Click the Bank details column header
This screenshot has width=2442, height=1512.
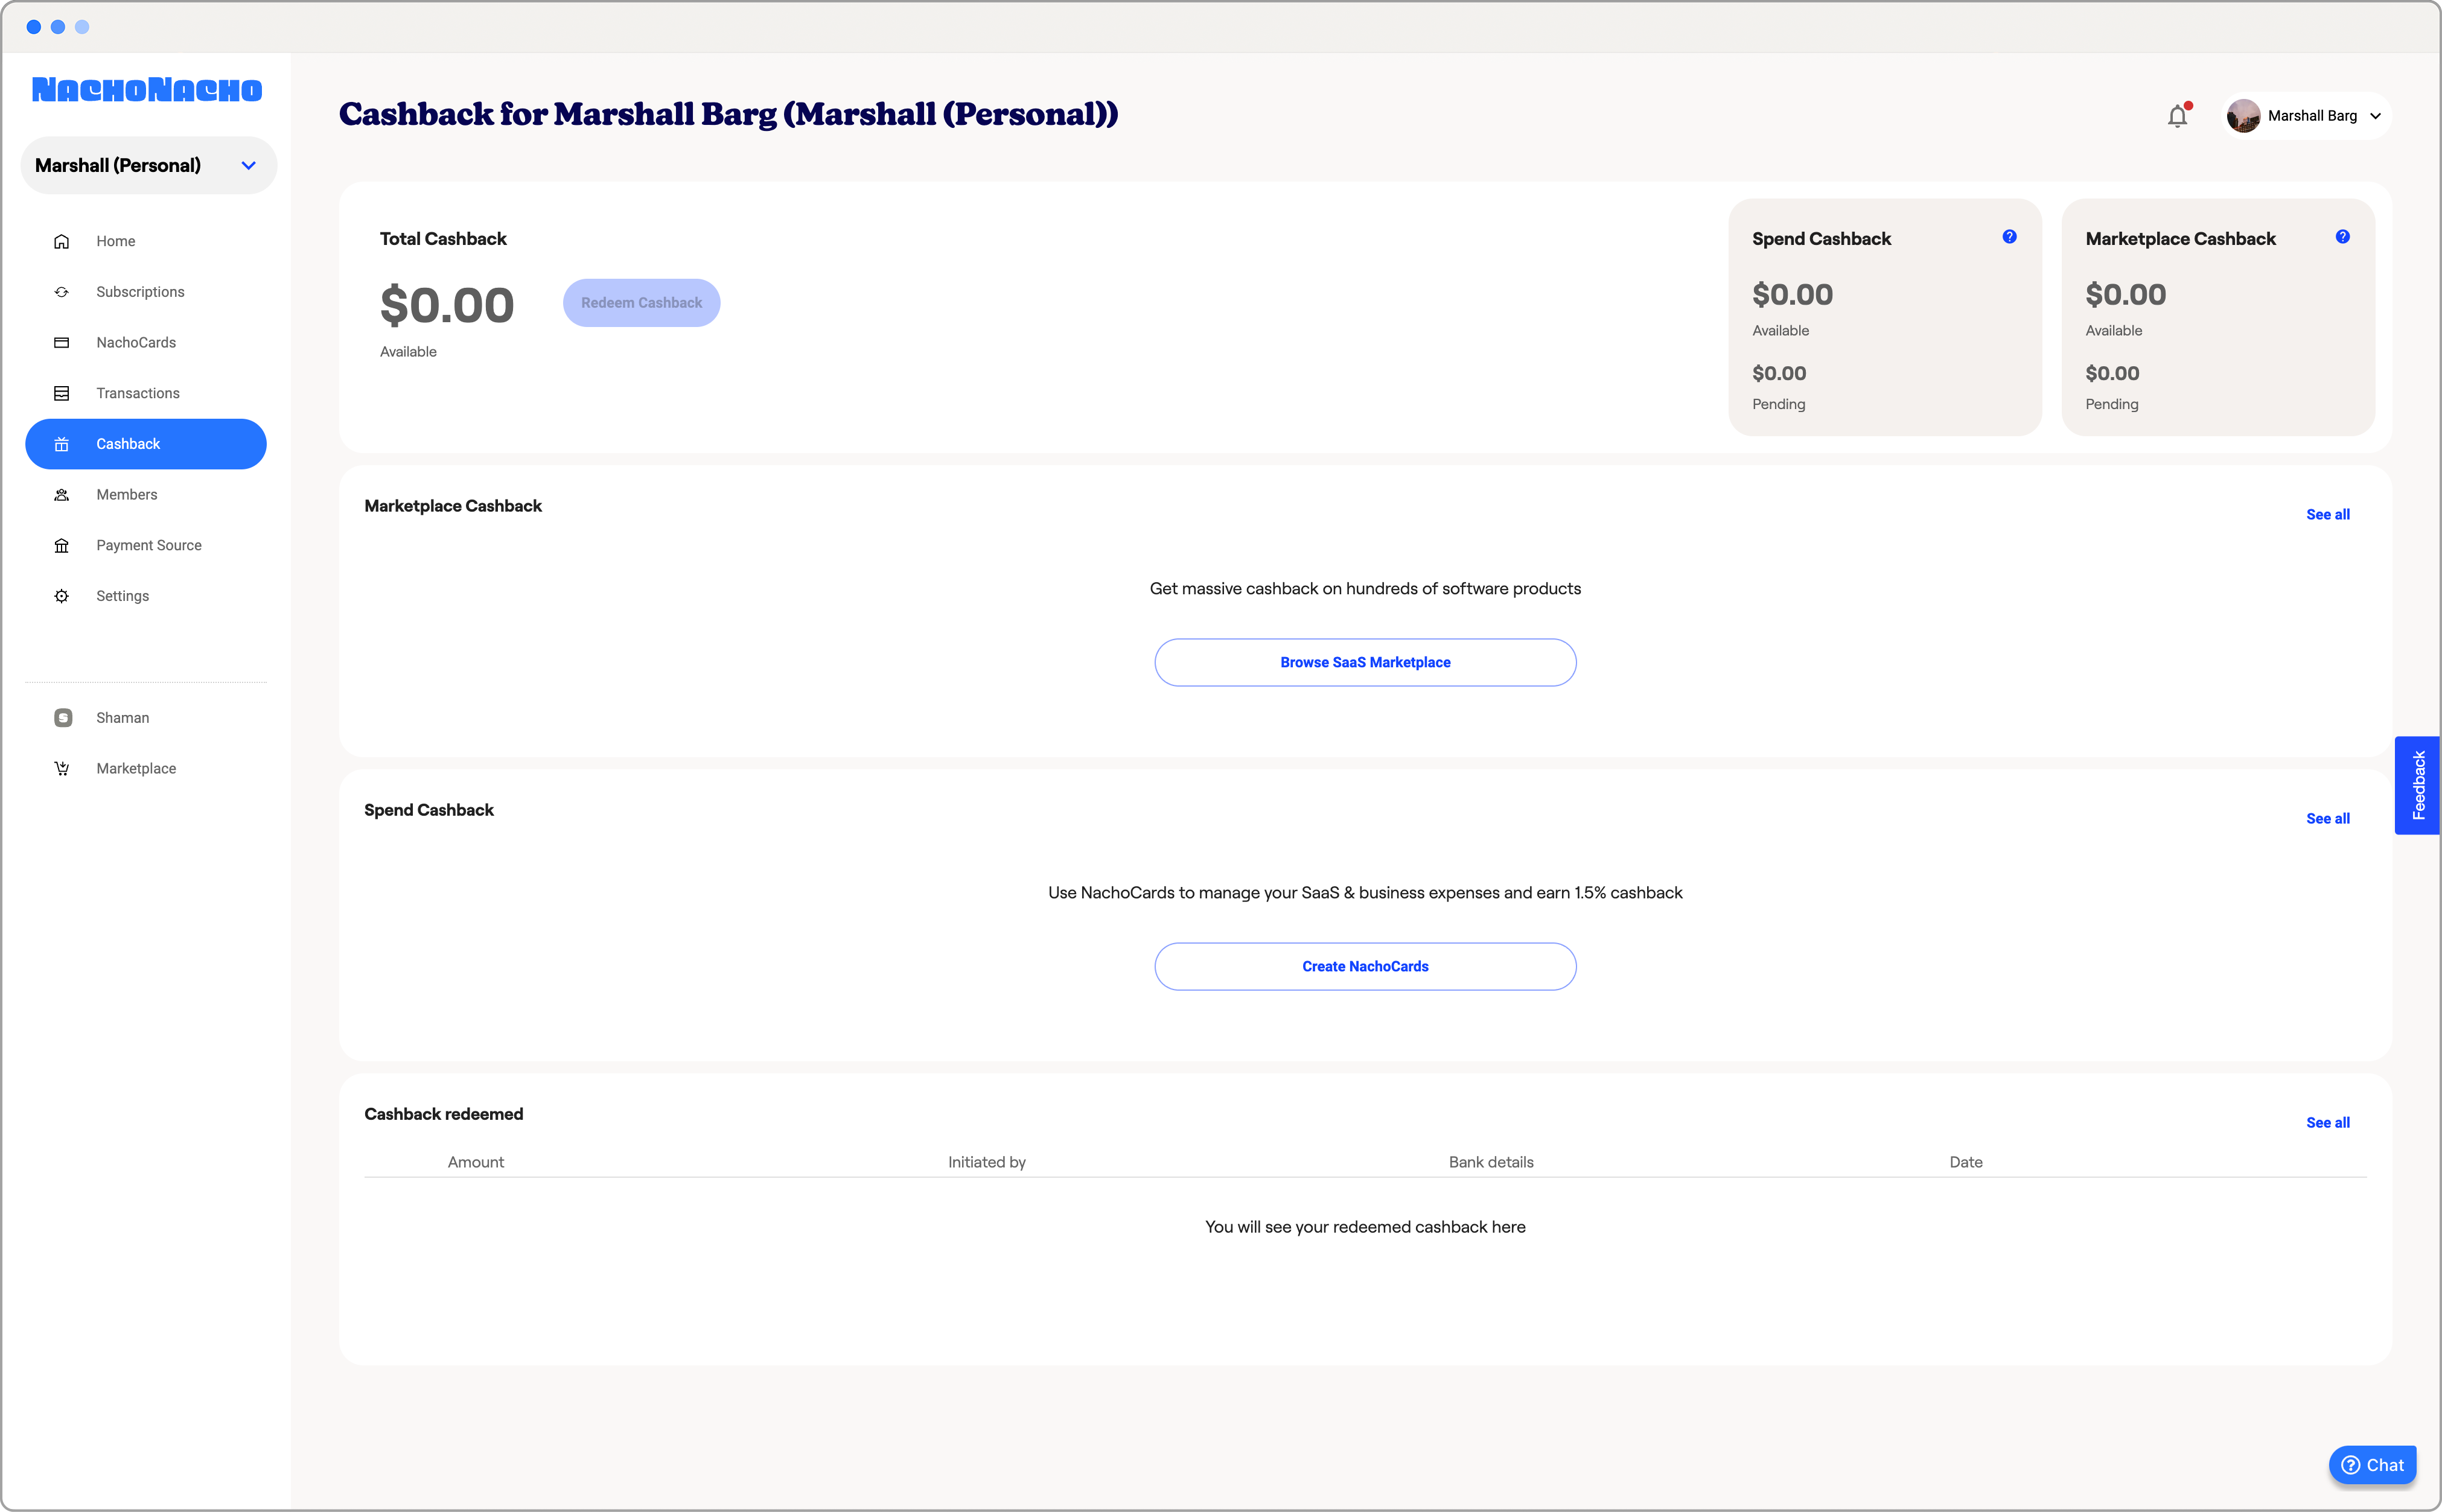pyautogui.click(x=1491, y=1162)
